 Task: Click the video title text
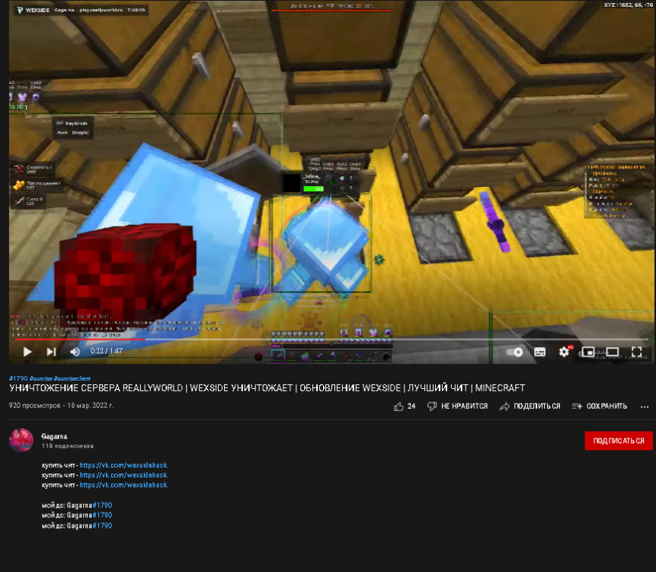click(267, 388)
